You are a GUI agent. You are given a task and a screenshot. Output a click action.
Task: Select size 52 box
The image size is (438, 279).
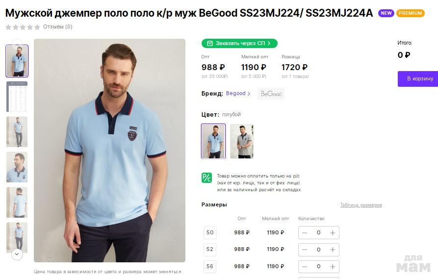(210, 249)
